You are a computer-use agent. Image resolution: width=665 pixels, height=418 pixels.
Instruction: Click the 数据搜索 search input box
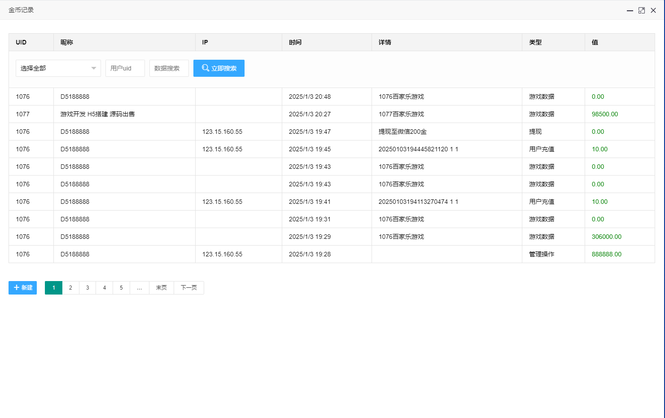point(169,68)
